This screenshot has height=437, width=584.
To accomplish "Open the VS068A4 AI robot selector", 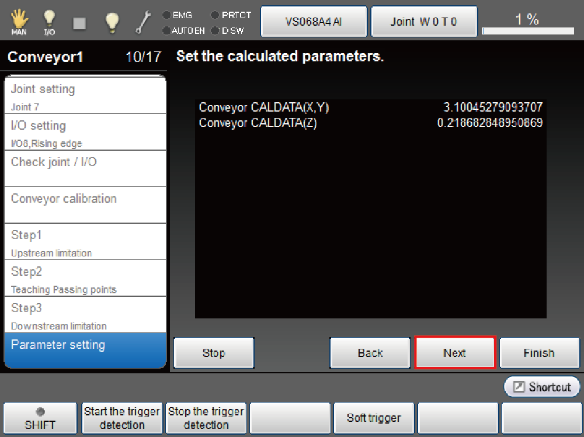I will [314, 22].
